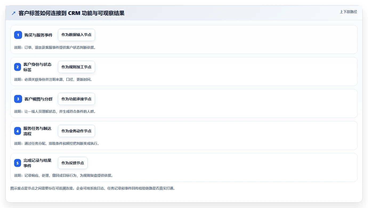Click the 上下游路径 label in header
This screenshot has height=208, width=368.
click(348, 12)
